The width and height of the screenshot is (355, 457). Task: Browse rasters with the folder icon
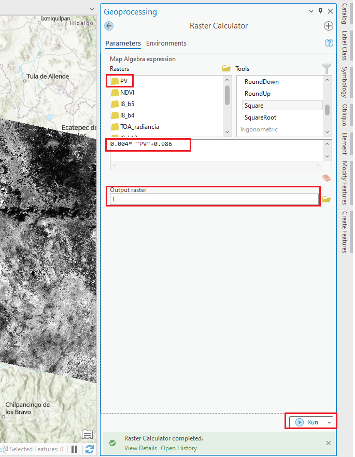226,69
